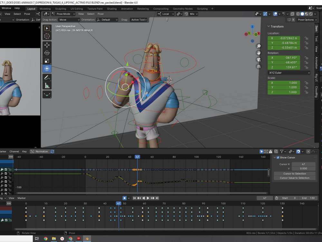The width and height of the screenshot is (322, 242).
Task: Open XYZ Euler rotation mode dropdown
Action: coord(289,73)
